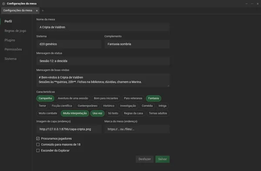The width and height of the screenshot is (261, 171).
Task: Uncheck Procuramos jogadores
Action: (x=38, y=139)
